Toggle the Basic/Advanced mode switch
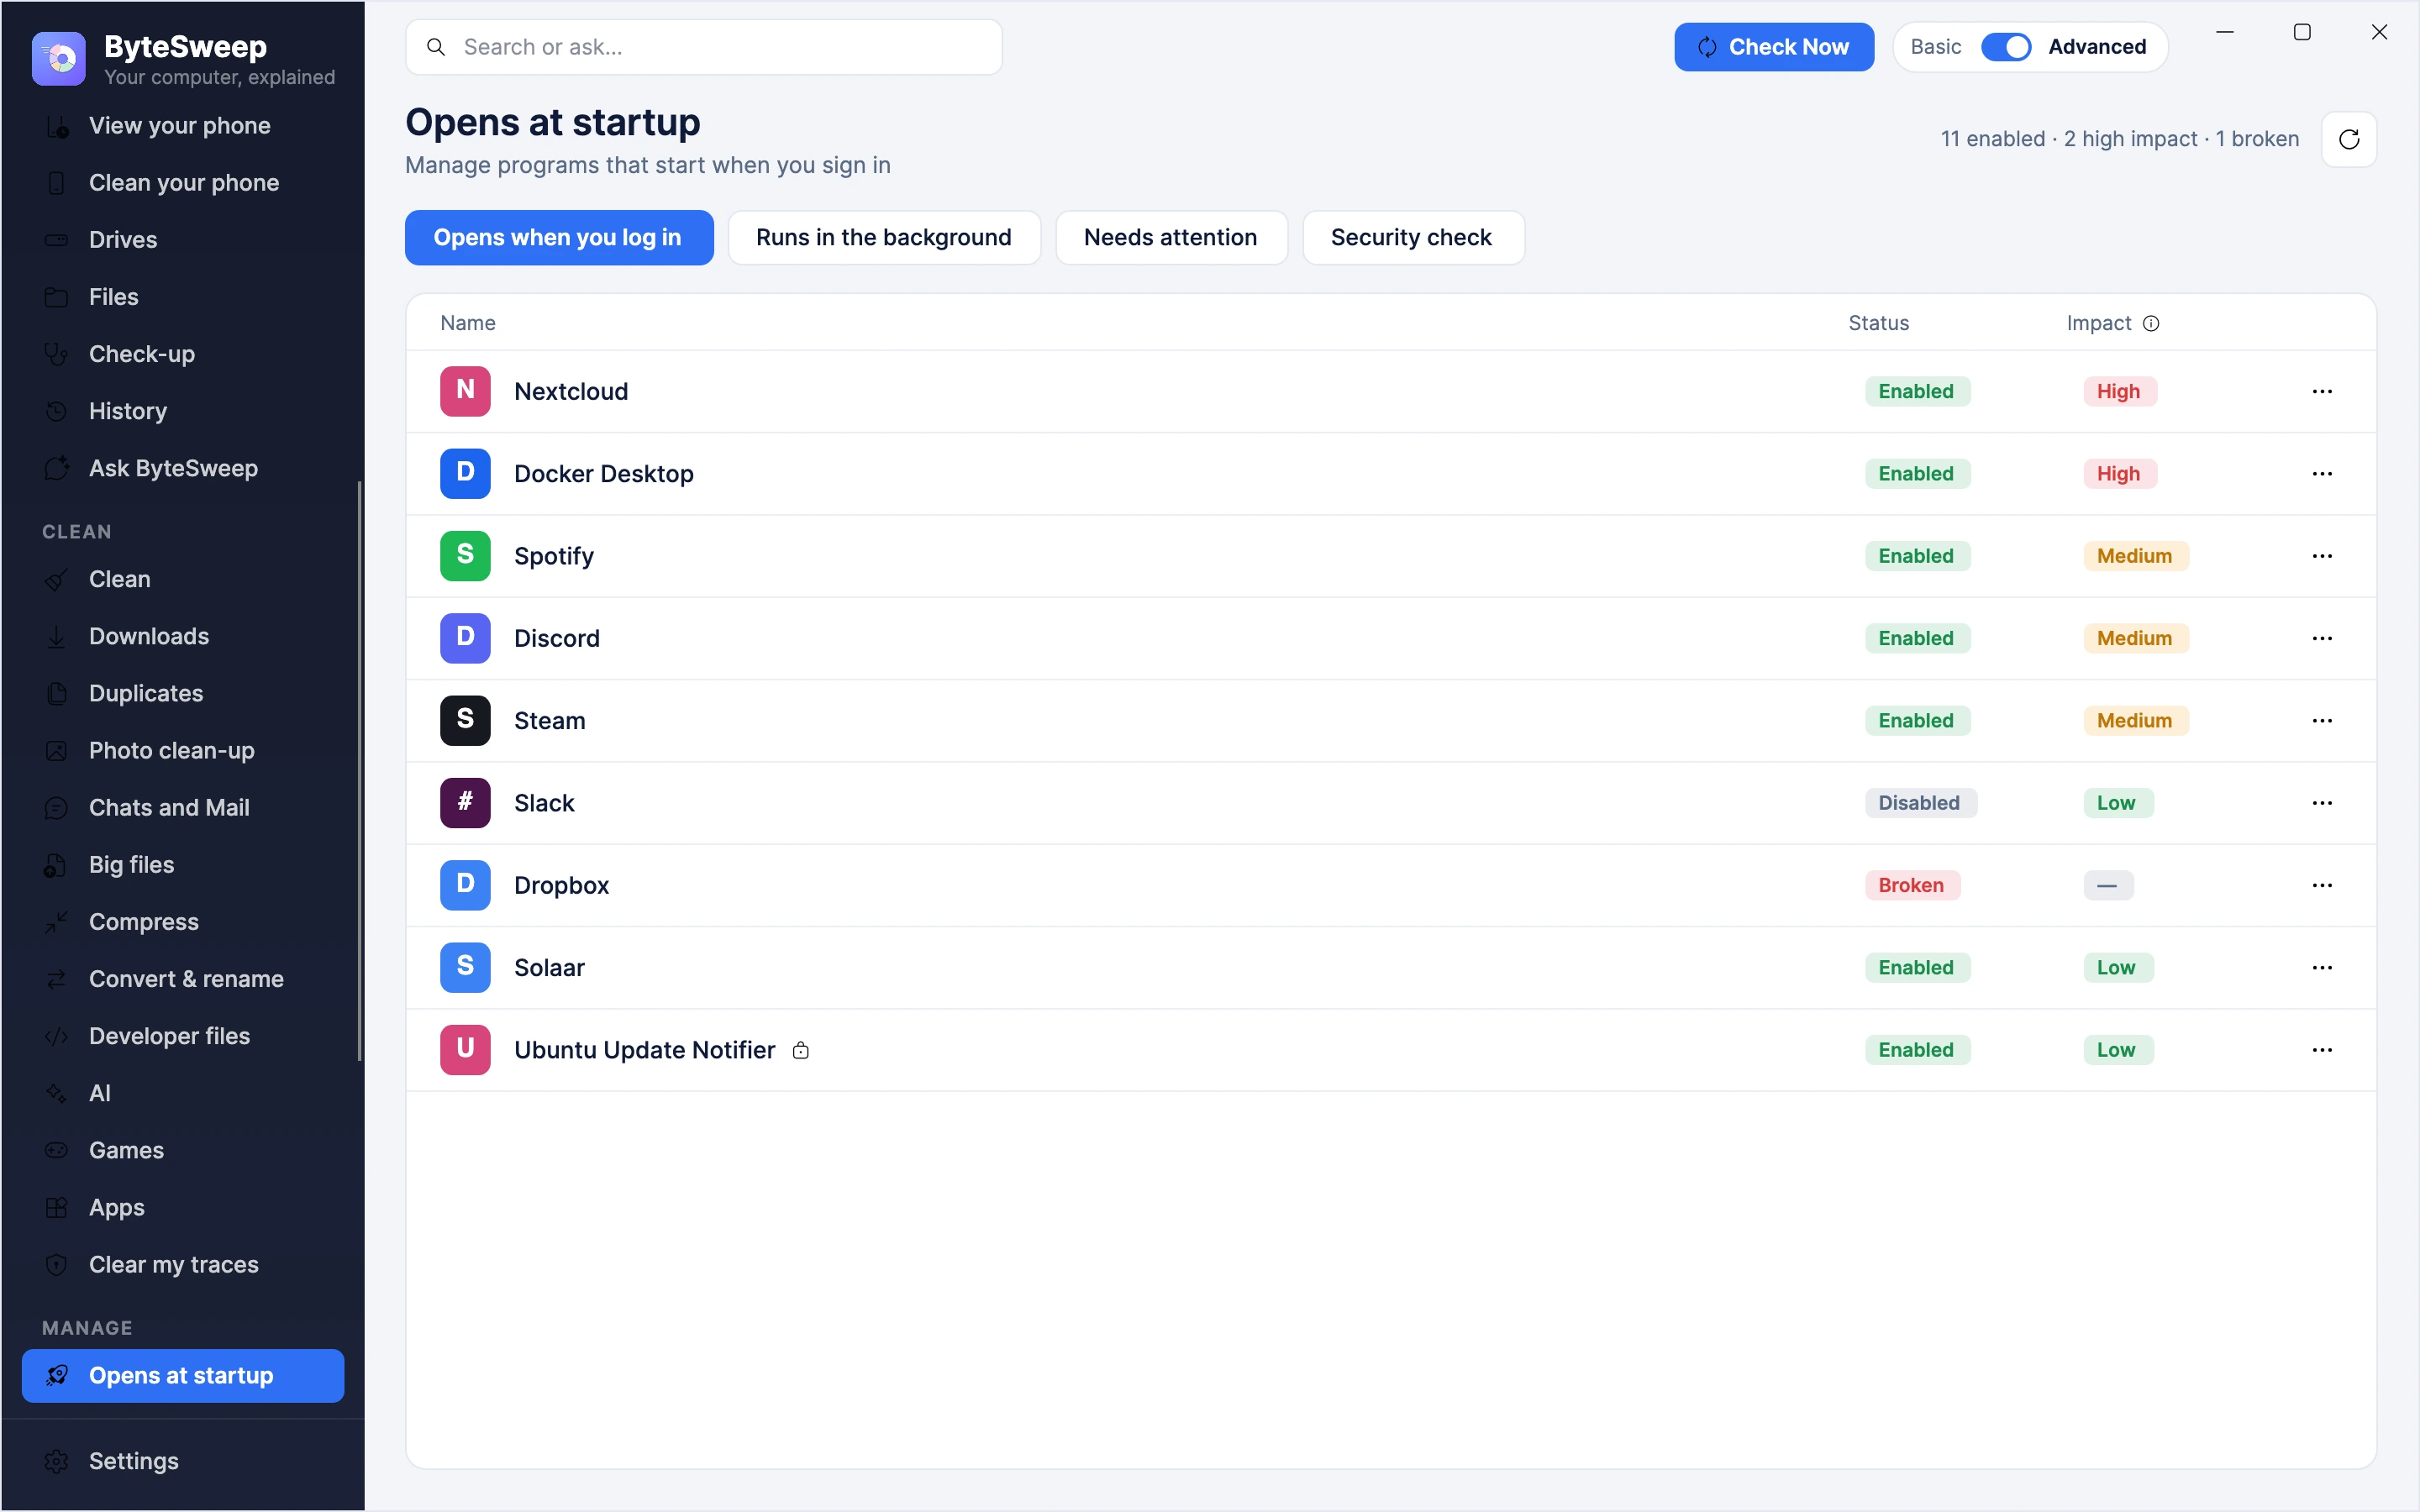The width and height of the screenshot is (2420, 1512). (2005, 47)
